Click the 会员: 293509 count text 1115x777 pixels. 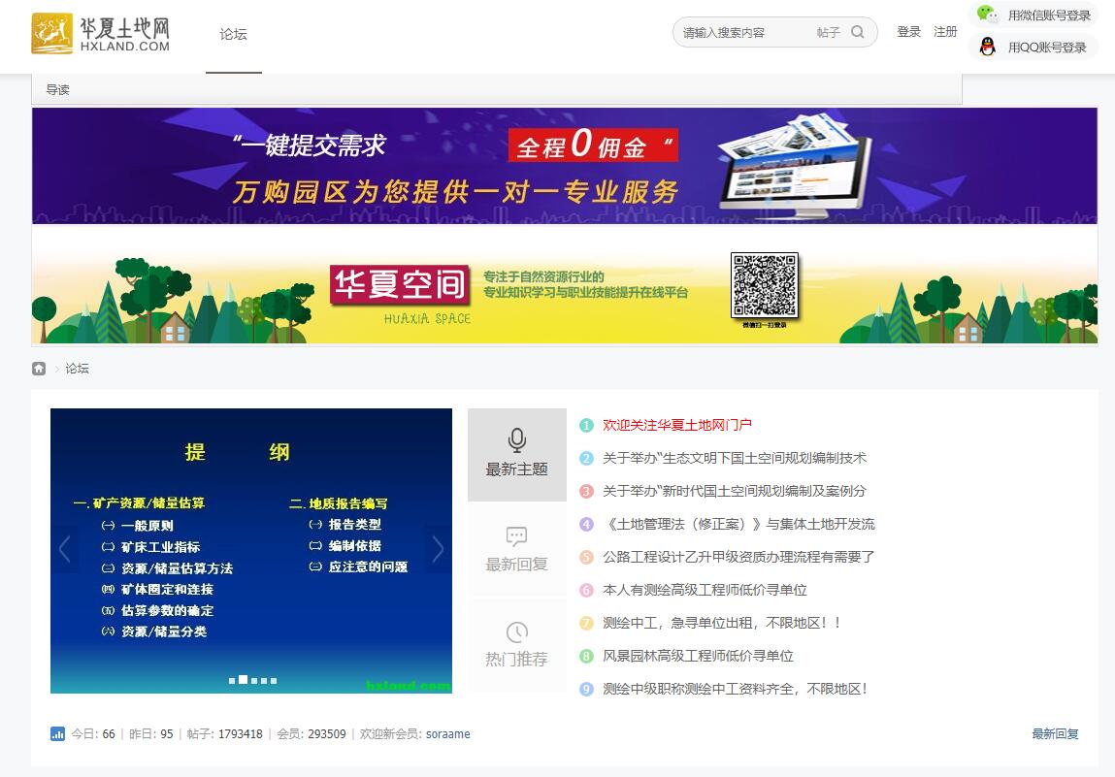(x=312, y=733)
